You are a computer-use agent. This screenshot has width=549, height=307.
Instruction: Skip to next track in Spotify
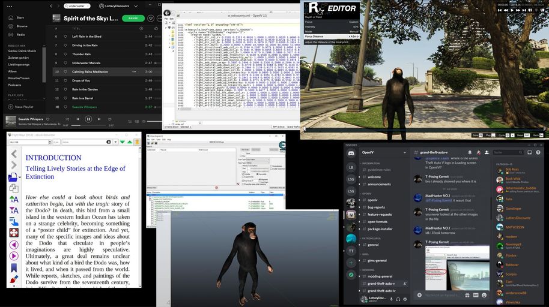pyautogui.click(x=98, y=119)
